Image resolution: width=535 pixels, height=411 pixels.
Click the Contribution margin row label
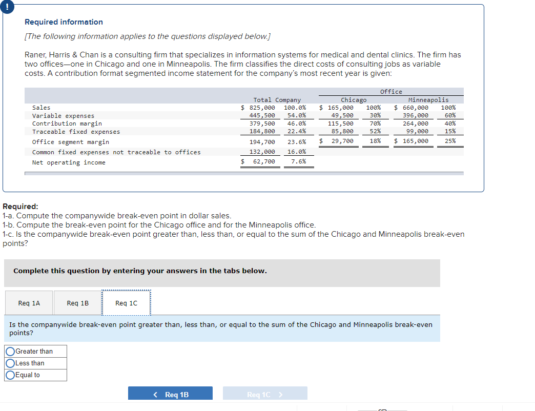click(67, 124)
